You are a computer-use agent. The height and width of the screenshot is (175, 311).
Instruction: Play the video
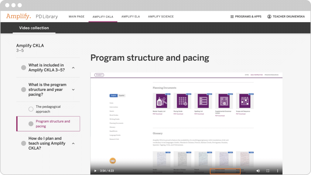(x=95, y=171)
